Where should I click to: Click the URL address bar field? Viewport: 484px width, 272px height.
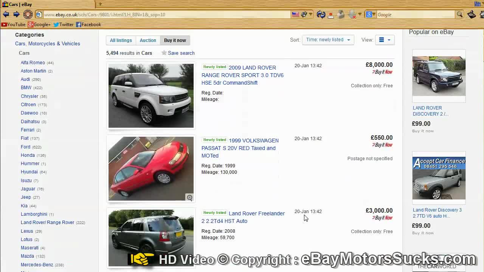click(166, 15)
